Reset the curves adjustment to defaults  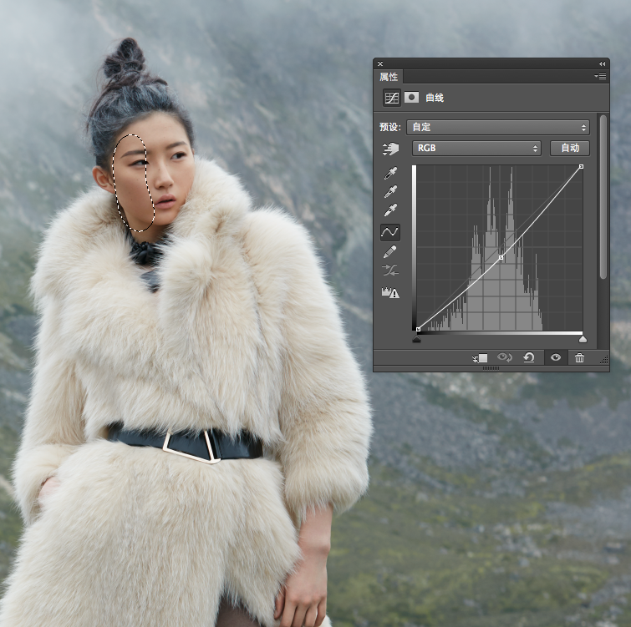pos(529,357)
